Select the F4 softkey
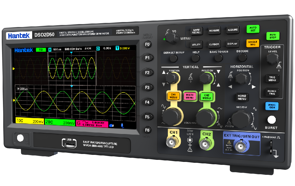This screenshot has height=186, width=295. click(147, 102)
